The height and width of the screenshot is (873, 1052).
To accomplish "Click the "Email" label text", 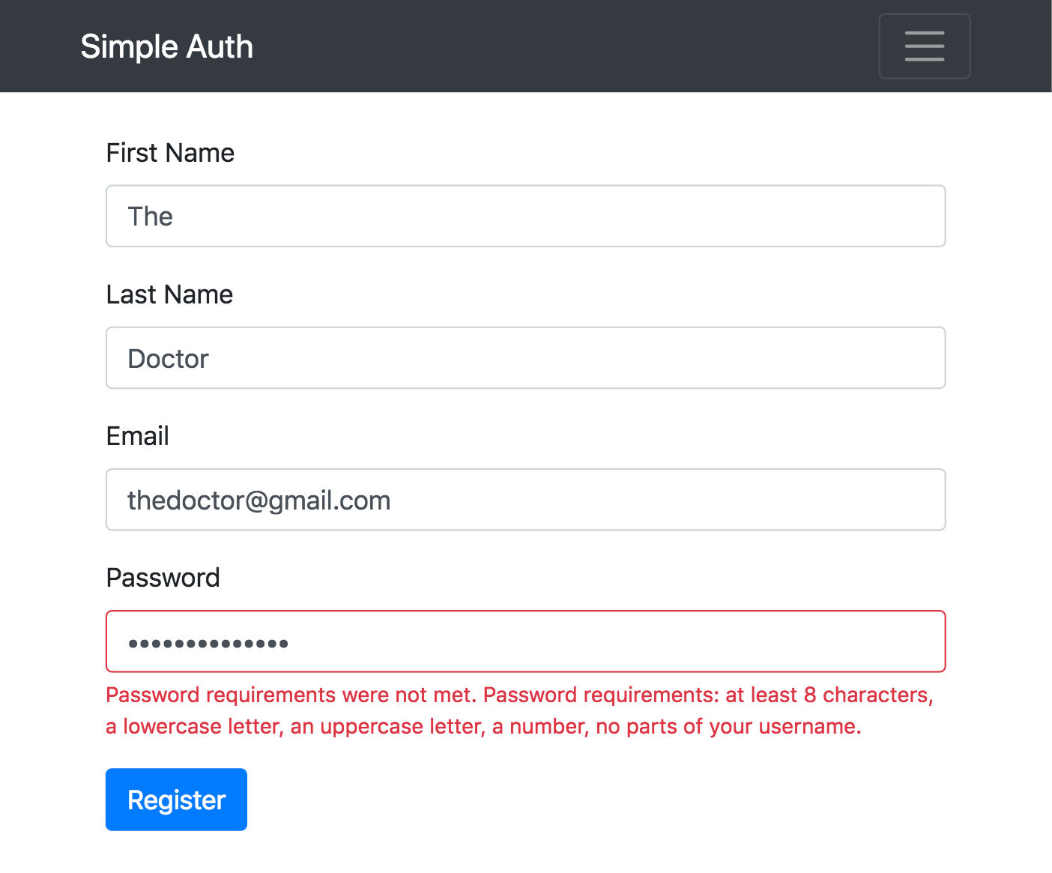I will click(x=137, y=436).
